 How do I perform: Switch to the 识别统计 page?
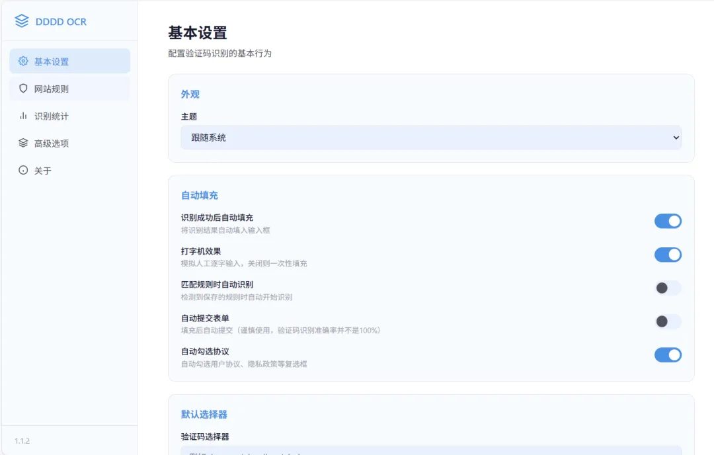(69, 116)
